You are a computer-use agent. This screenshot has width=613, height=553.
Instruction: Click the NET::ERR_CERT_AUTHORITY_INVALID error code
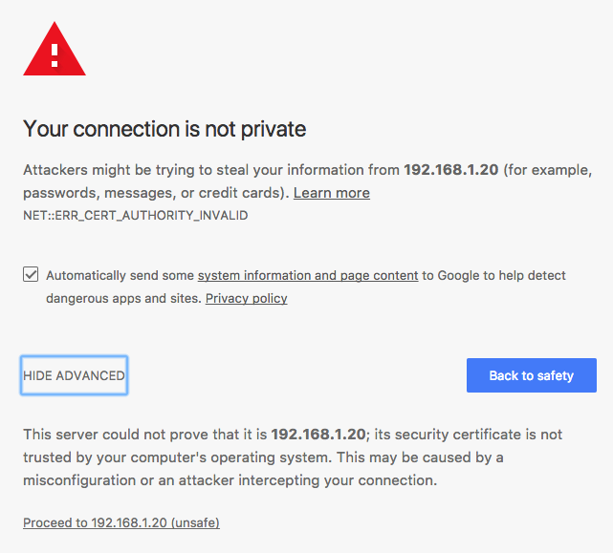pyautogui.click(x=135, y=216)
